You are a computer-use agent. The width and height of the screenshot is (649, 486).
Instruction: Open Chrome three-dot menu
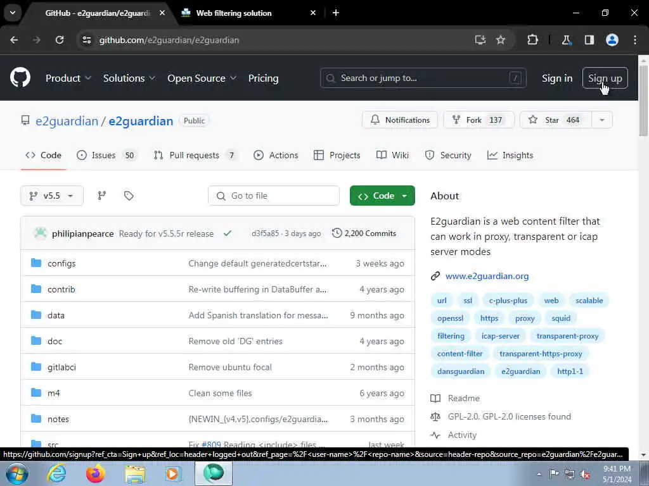635,40
